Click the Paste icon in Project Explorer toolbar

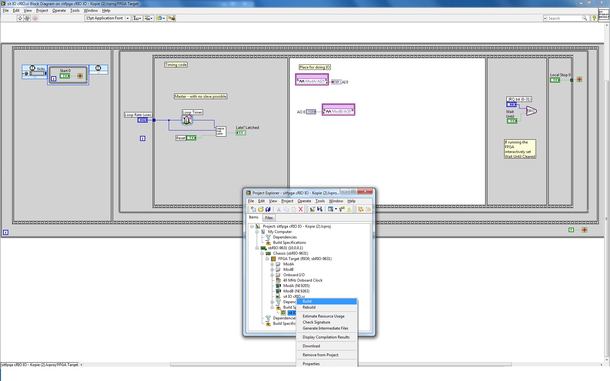point(294,209)
